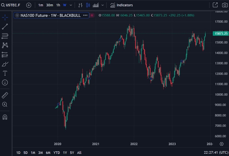Set the date range to 6M
Viewport: 229px width, 156px height.
click(48, 153)
